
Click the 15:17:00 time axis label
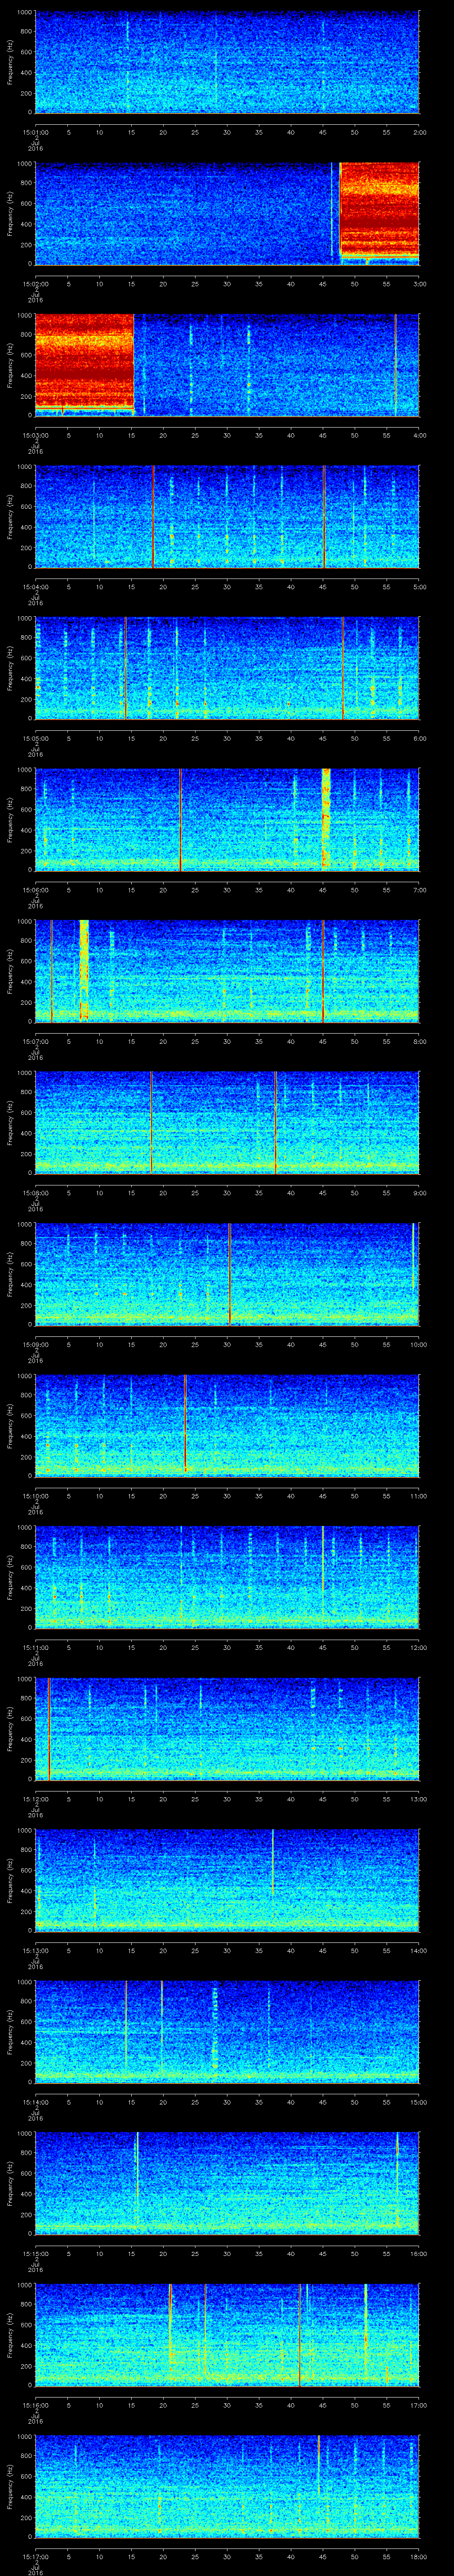(35, 2556)
